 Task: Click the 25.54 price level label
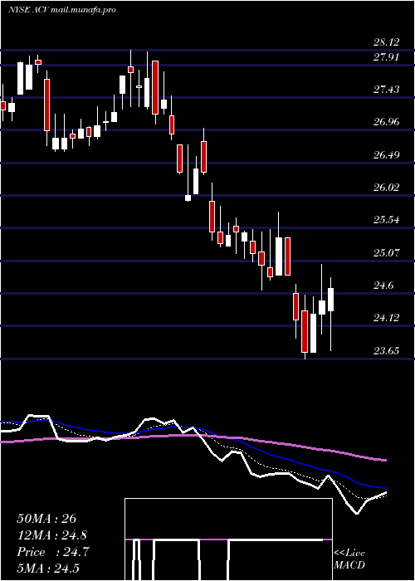(x=387, y=220)
